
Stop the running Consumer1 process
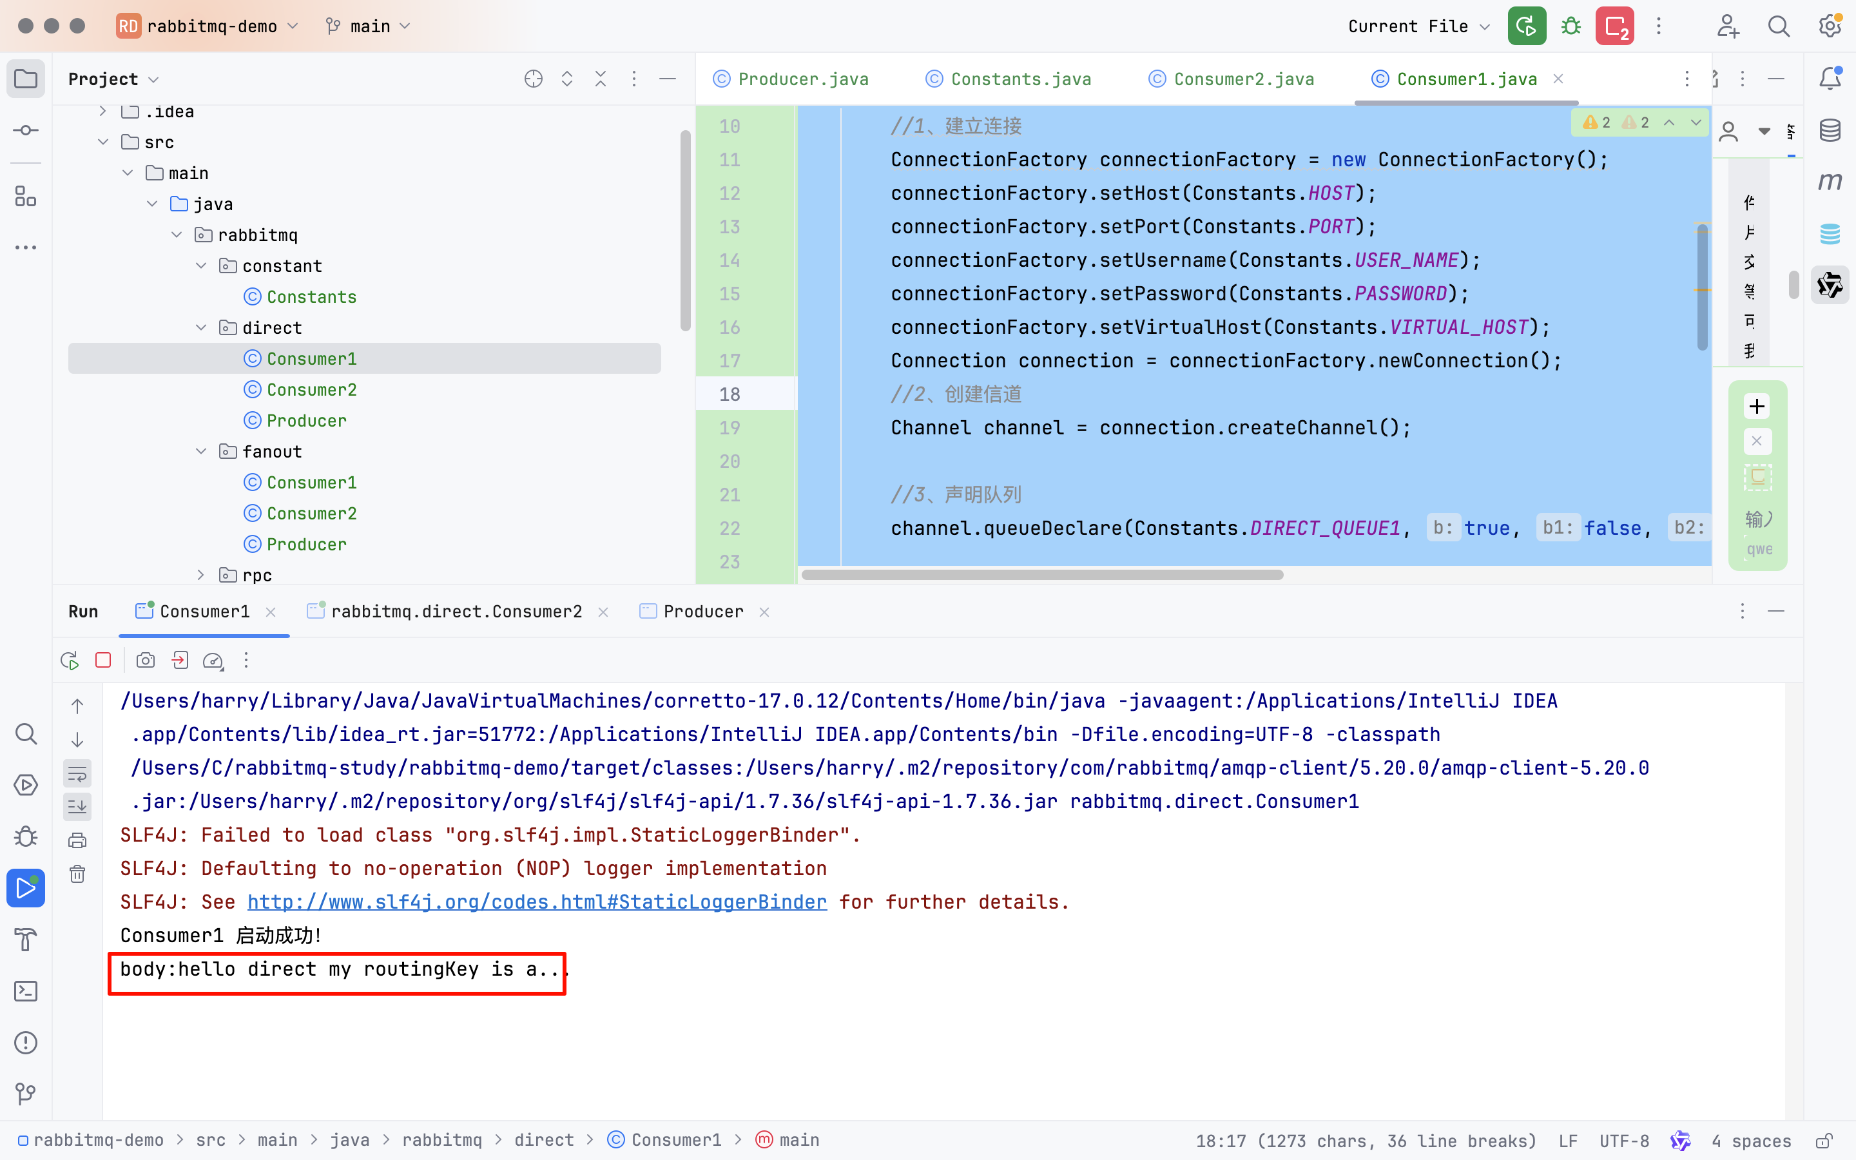[x=102, y=661]
